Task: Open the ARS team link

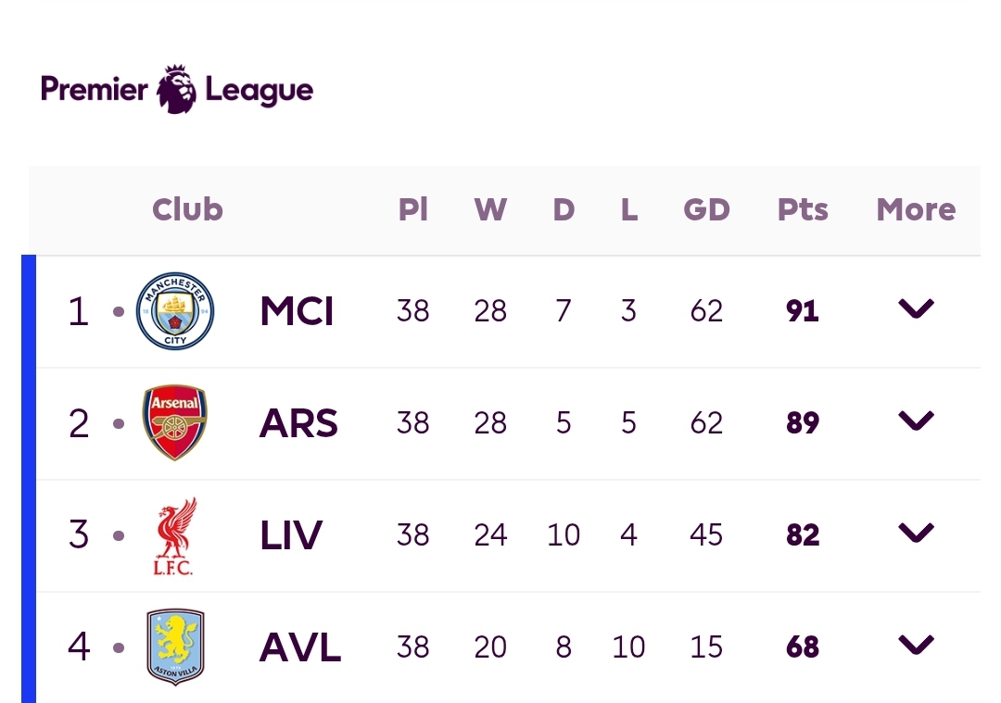Action: click(298, 423)
